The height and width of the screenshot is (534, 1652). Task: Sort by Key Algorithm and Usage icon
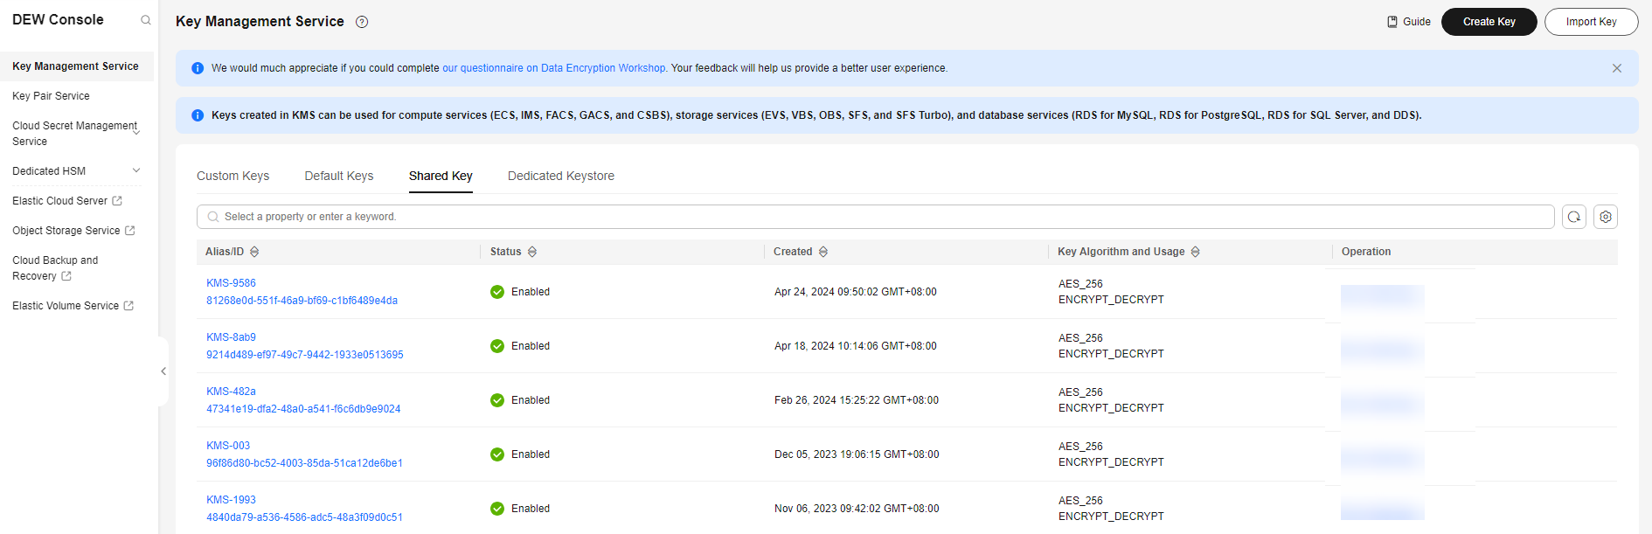1196,252
